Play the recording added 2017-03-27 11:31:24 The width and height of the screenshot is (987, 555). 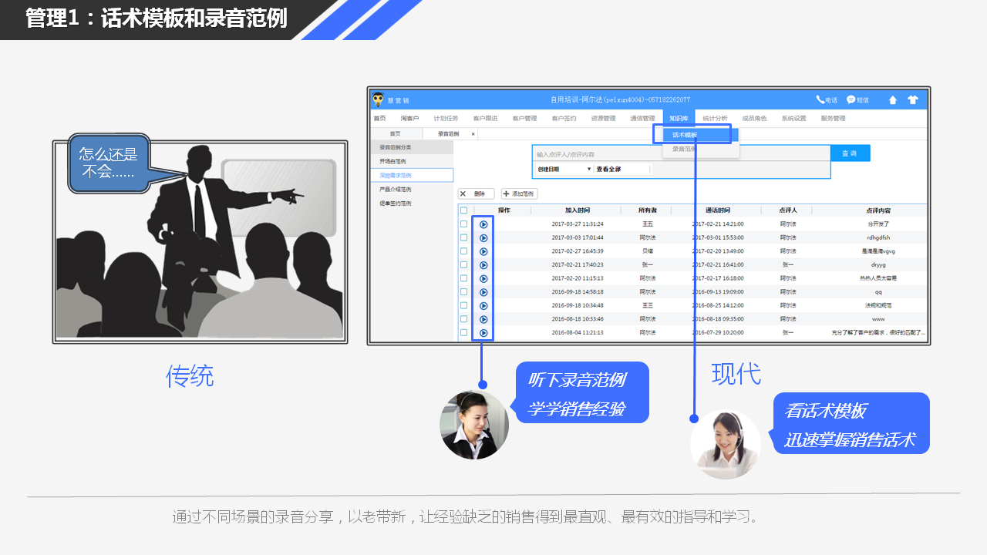coord(483,224)
